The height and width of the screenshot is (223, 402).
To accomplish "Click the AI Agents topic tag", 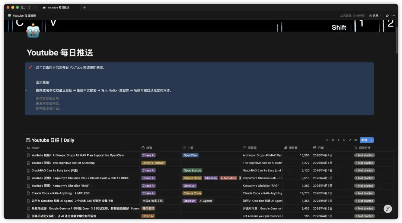I will 206,201.
